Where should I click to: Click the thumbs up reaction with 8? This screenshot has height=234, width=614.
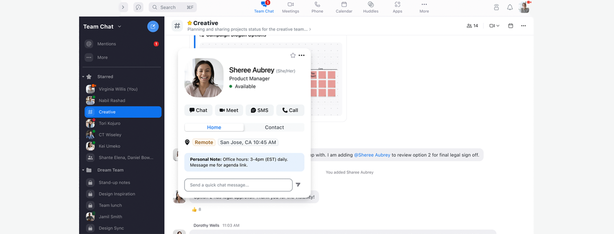(x=196, y=209)
